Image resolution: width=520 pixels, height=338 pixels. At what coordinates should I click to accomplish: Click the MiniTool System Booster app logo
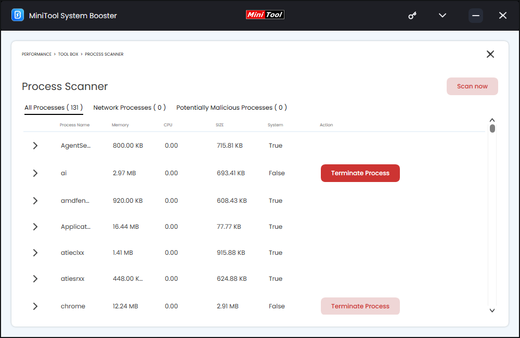18,15
